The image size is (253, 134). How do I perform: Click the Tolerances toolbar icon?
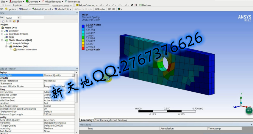[x=67, y=1]
